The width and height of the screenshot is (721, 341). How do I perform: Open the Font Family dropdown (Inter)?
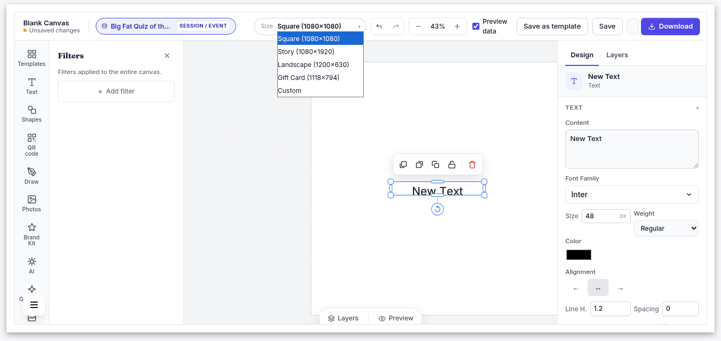tap(632, 195)
